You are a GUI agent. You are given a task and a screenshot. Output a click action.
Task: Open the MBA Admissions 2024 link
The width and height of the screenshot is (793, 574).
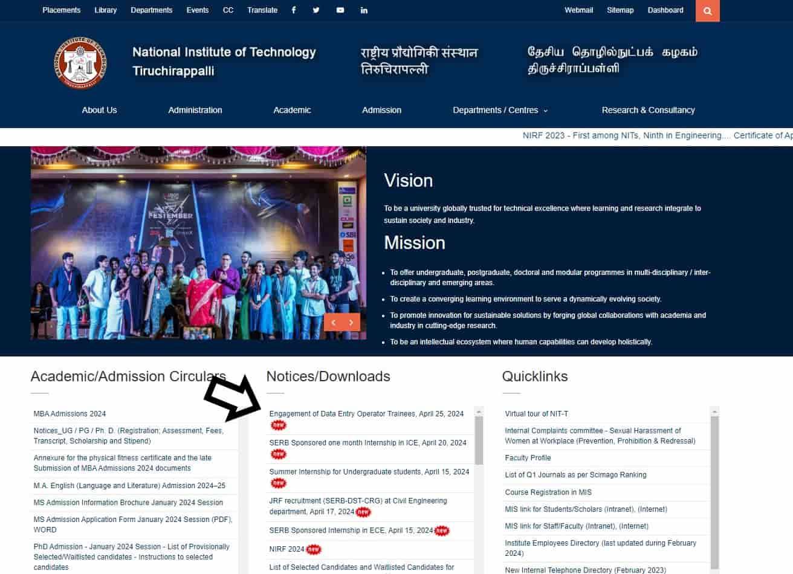pos(70,414)
